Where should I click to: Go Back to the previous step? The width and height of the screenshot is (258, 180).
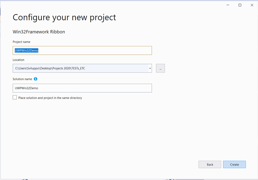tap(210, 164)
